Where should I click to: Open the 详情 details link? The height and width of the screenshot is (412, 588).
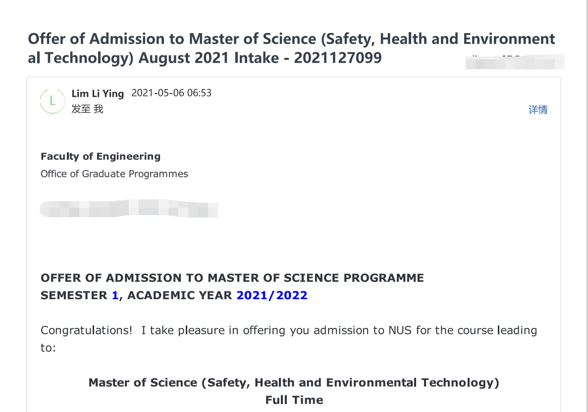(538, 110)
